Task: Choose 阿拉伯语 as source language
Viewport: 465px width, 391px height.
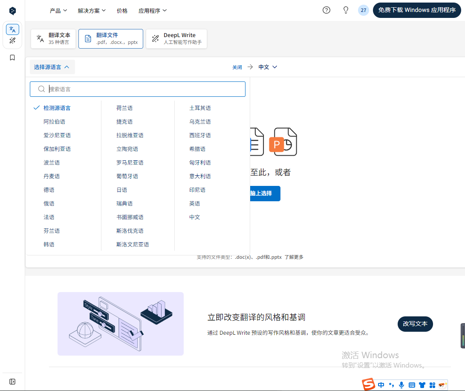Action: [x=54, y=122]
